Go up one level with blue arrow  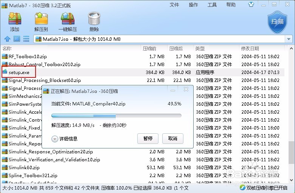(x=7, y=39)
